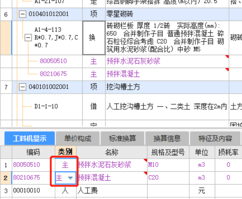The width and height of the screenshot is (242, 199).
Task: Open the 换算信息 tab
Action: (167, 138)
